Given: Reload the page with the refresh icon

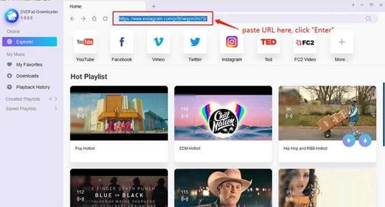Looking at the screenshot, I should (x=105, y=19).
